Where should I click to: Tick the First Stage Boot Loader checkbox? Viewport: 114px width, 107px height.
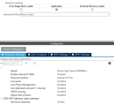21,10
